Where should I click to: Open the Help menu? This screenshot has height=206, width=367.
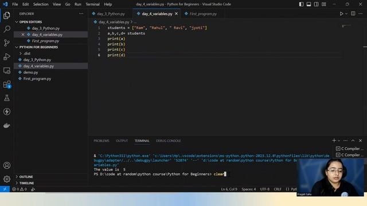coord(108,4)
